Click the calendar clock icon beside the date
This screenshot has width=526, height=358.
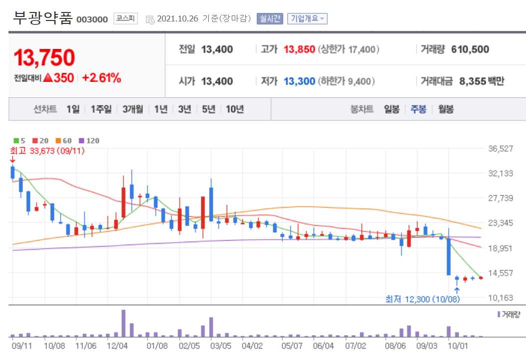[150, 19]
